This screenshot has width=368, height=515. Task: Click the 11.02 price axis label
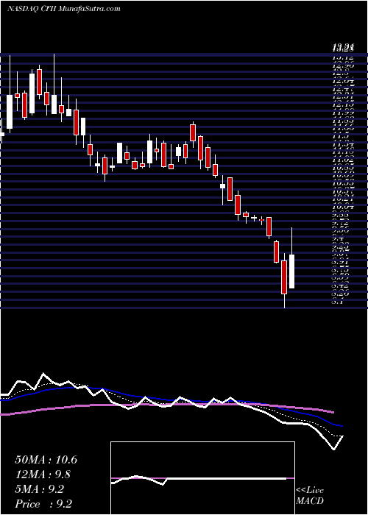click(x=343, y=160)
